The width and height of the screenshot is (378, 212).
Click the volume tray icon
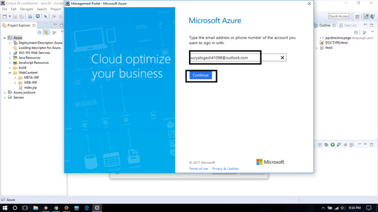coord(343,208)
